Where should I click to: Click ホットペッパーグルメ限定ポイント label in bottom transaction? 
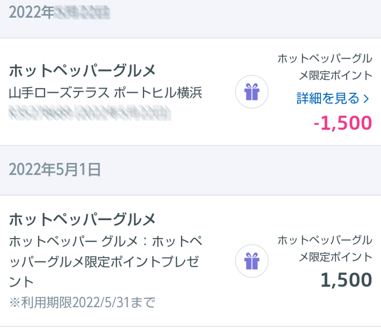point(325,248)
